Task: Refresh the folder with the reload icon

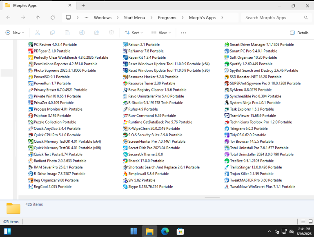Action: point(53,18)
